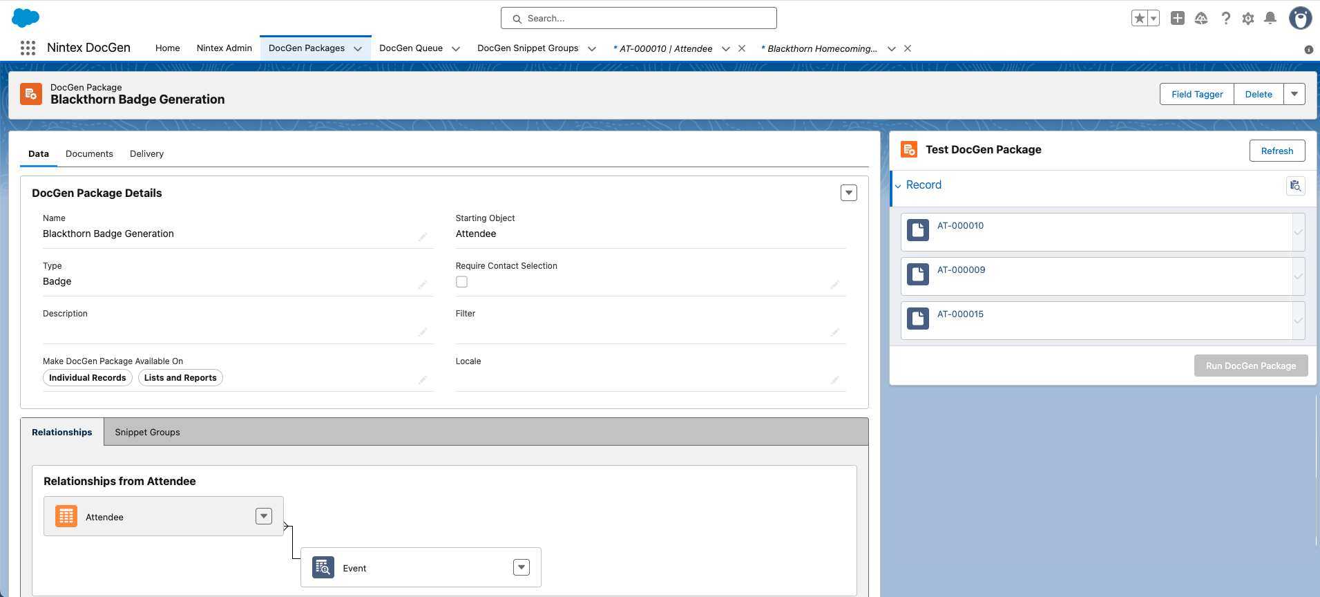Select the Relationships tab
The image size is (1320, 597).
coord(62,432)
